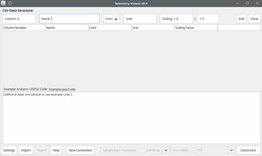
Task: Click the New Connection button
Action: [x=81, y=150]
